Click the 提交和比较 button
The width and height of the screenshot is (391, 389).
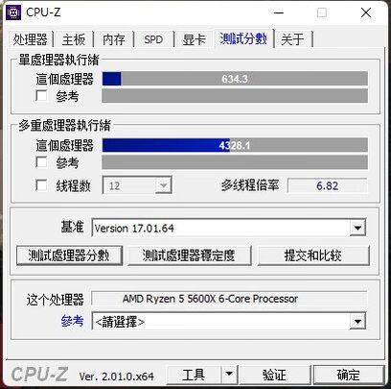(x=313, y=255)
